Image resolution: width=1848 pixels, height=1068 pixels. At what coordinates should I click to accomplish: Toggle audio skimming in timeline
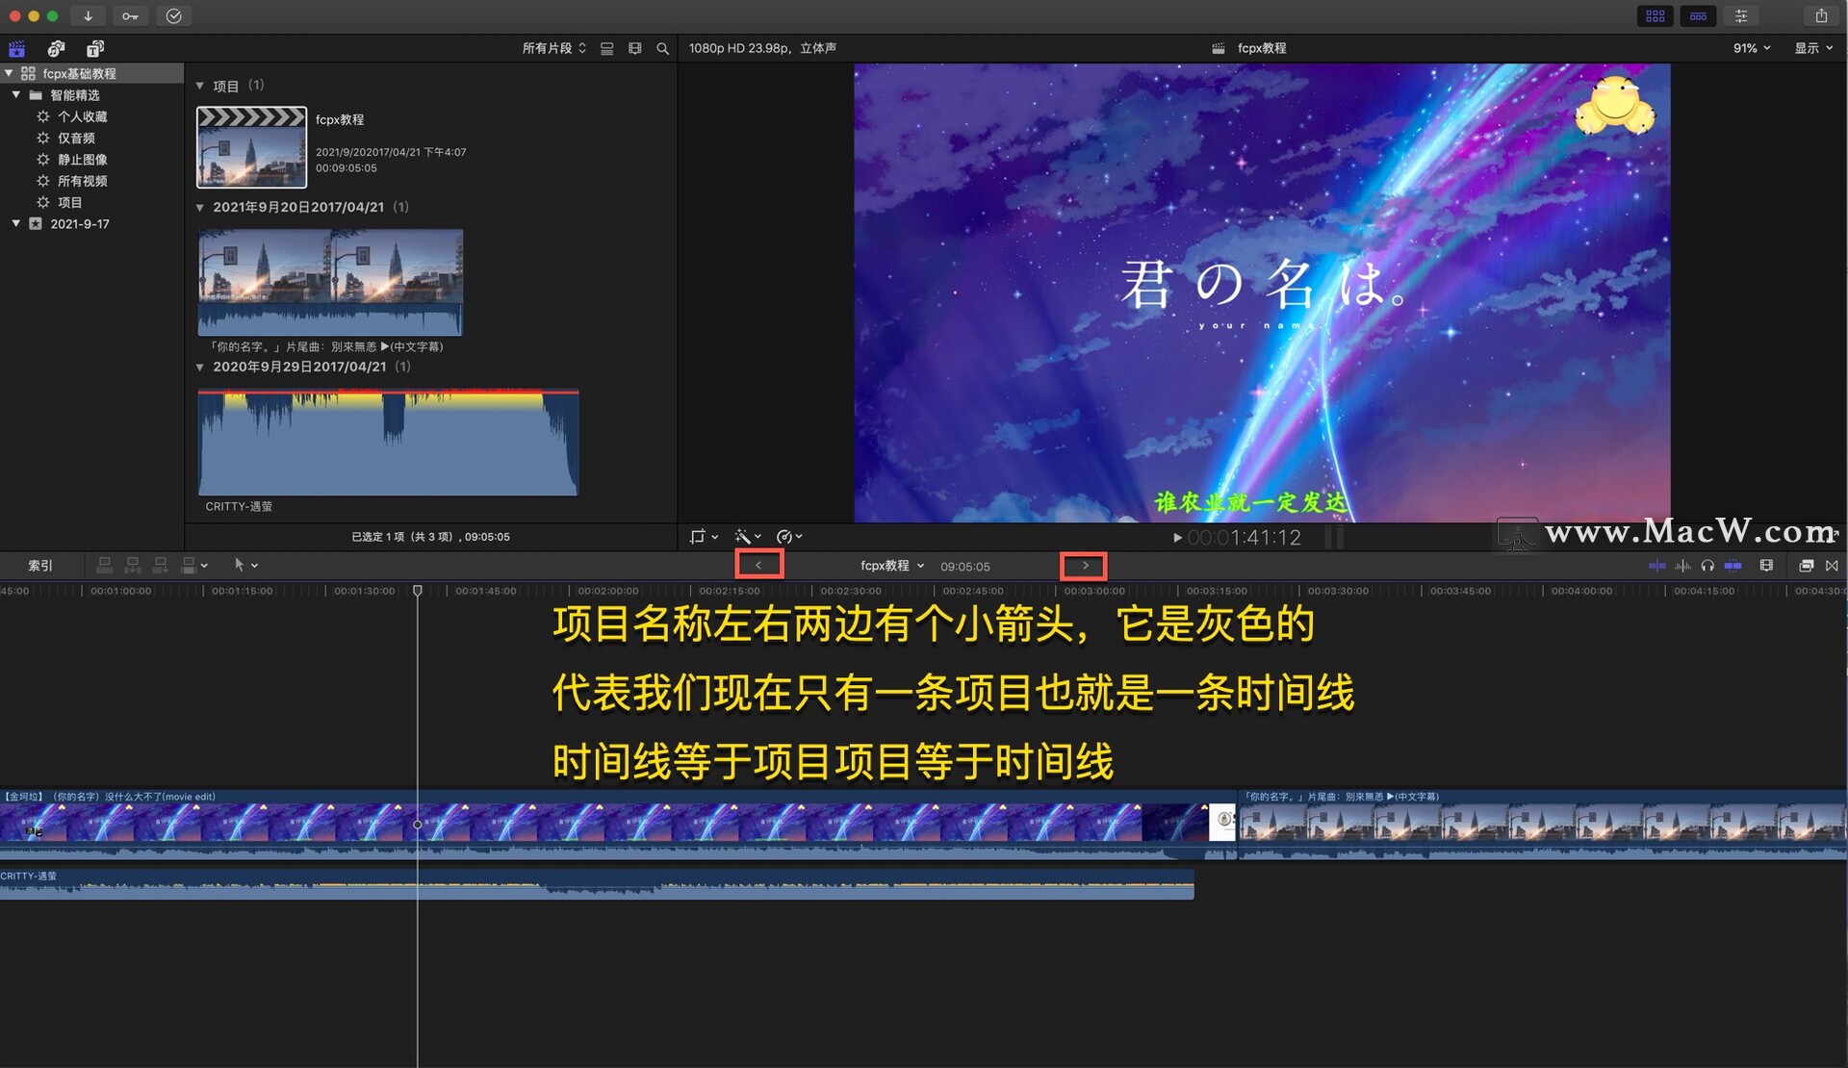pyautogui.click(x=1682, y=566)
